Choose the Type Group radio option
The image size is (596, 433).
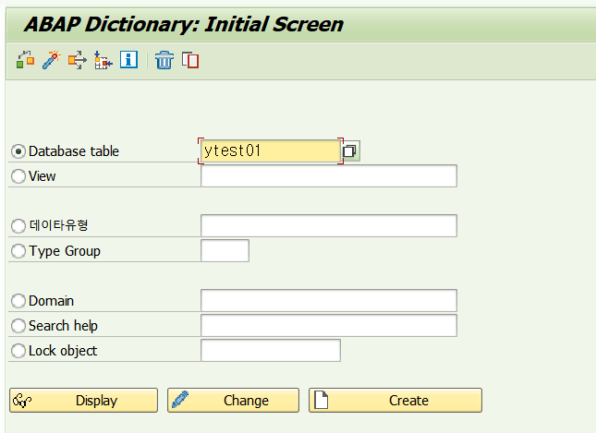click(18, 251)
